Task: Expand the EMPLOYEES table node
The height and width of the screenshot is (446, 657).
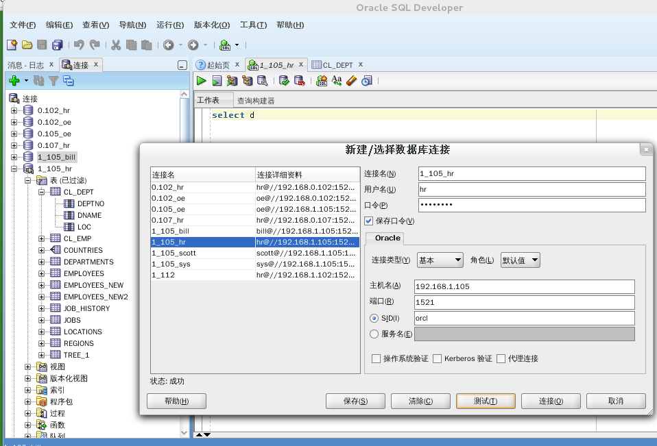Action: pos(41,273)
